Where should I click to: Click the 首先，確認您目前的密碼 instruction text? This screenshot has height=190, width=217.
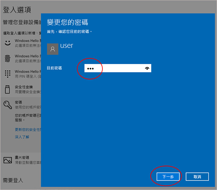point(69,32)
